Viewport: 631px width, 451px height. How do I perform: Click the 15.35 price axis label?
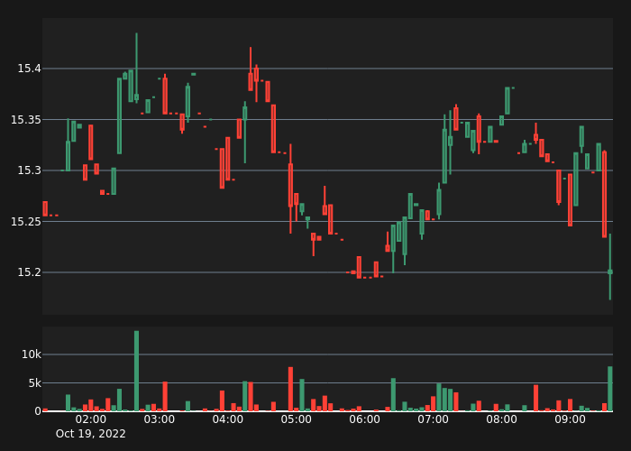(x=26, y=120)
